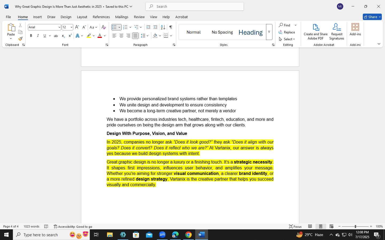This screenshot has height=240, width=385.
Task: Decrease indent of paragraph
Action: click(148, 27)
